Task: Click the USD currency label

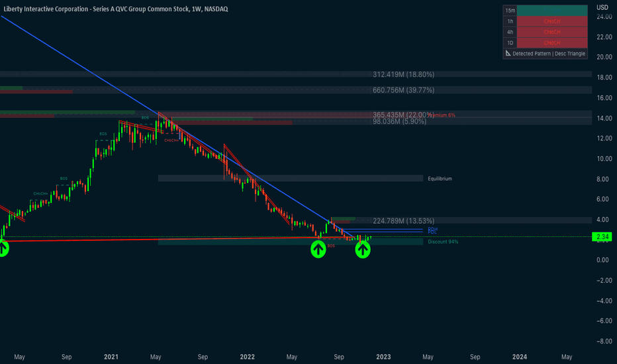Action: (x=602, y=7)
